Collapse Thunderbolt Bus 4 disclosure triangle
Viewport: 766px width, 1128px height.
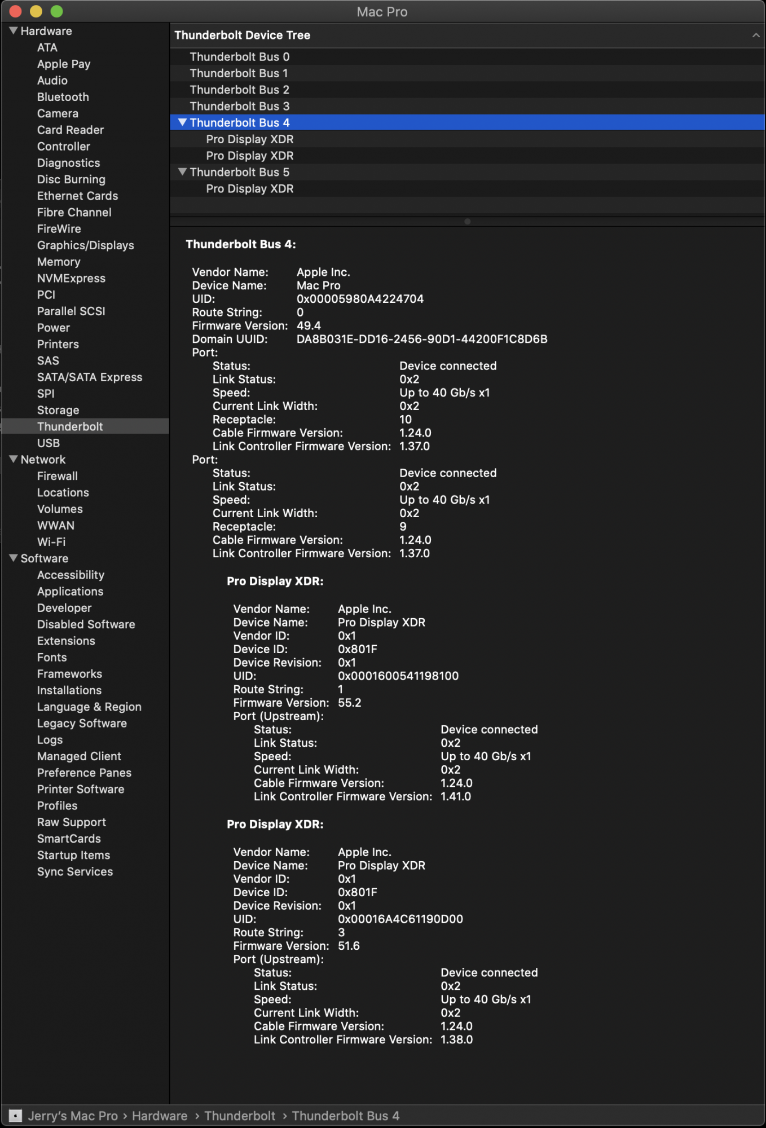(x=182, y=122)
